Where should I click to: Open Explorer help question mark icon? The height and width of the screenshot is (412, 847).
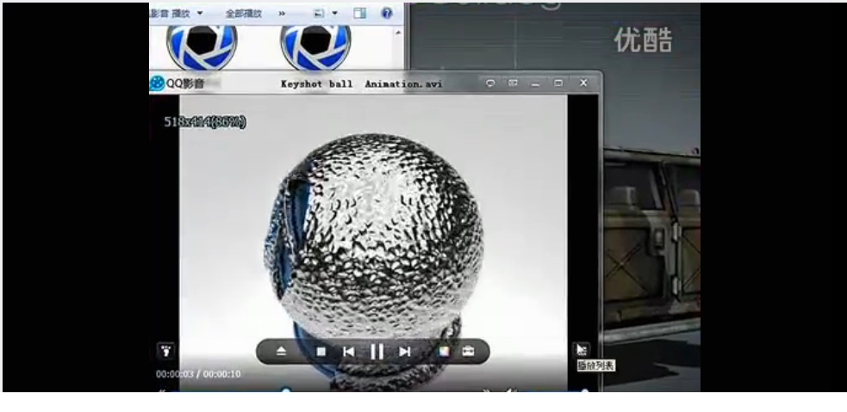(x=386, y=14)
